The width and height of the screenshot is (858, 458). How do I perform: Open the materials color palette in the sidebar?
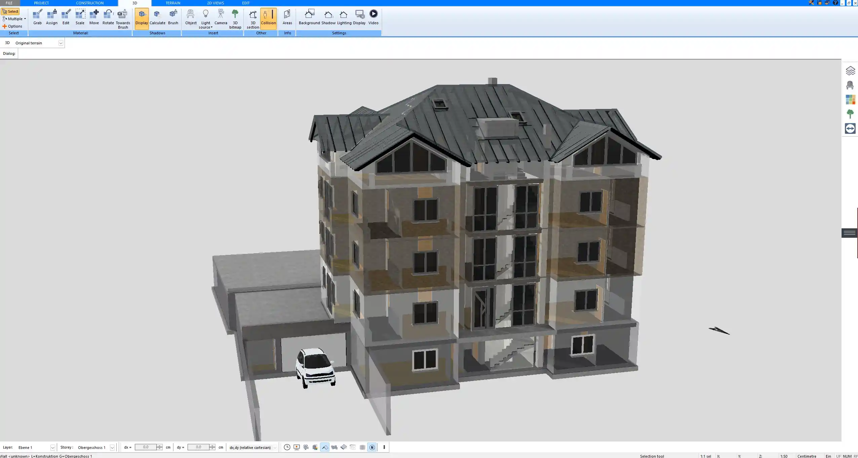coord(850,99)
